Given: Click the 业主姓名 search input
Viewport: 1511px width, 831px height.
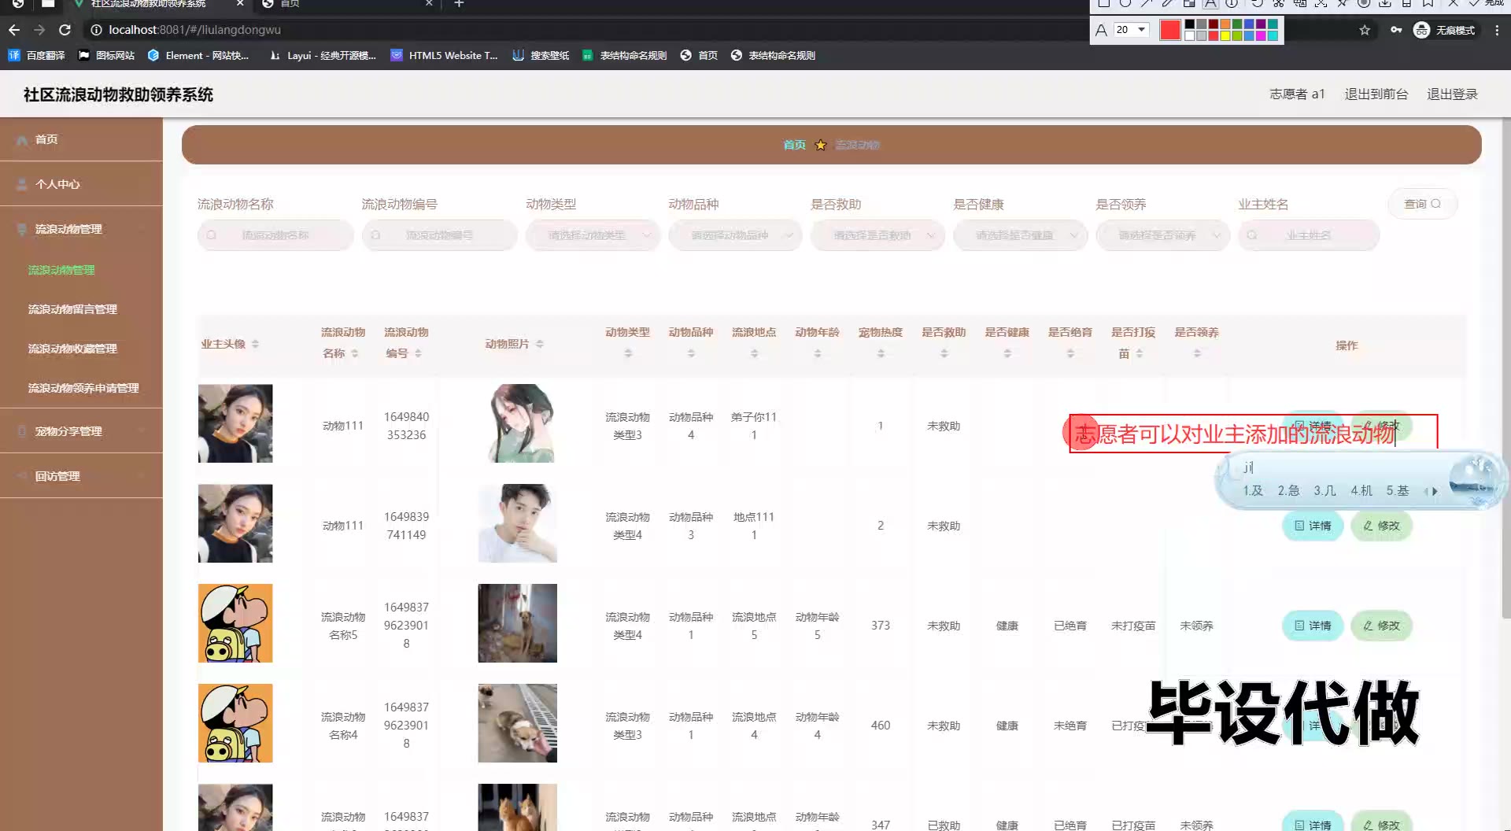Looking at the screenshot, I should (x=1308, y=235).
